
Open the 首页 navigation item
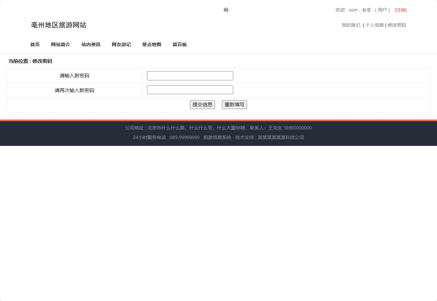coord(35,44)
